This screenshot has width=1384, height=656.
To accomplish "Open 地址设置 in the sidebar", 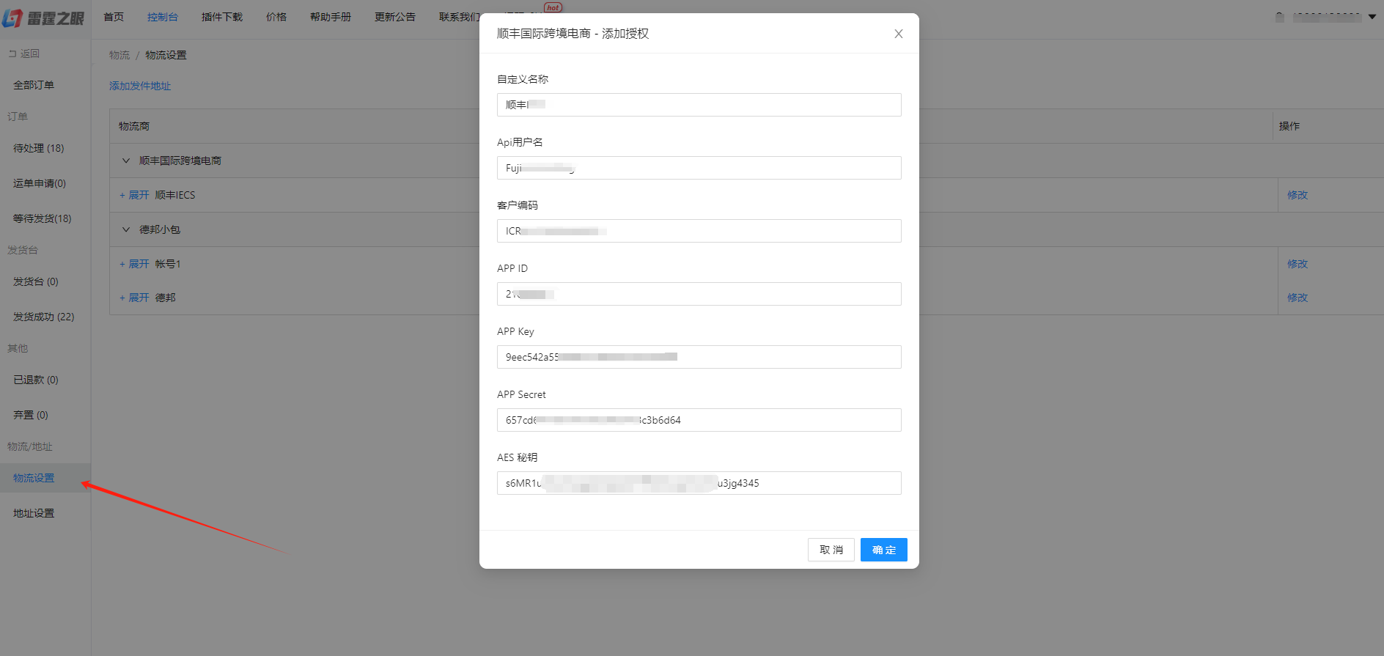I will coord(34,513).
